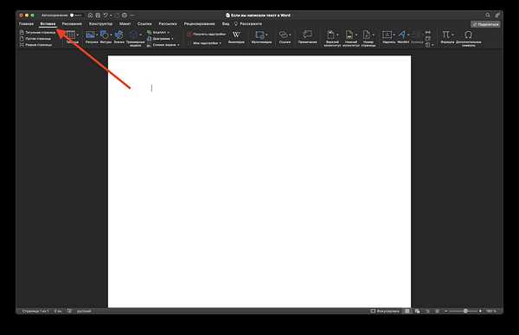Open the Мультимедиа media dropdown
This screenshot has height=335, width=519.
[x=261, y=37]
